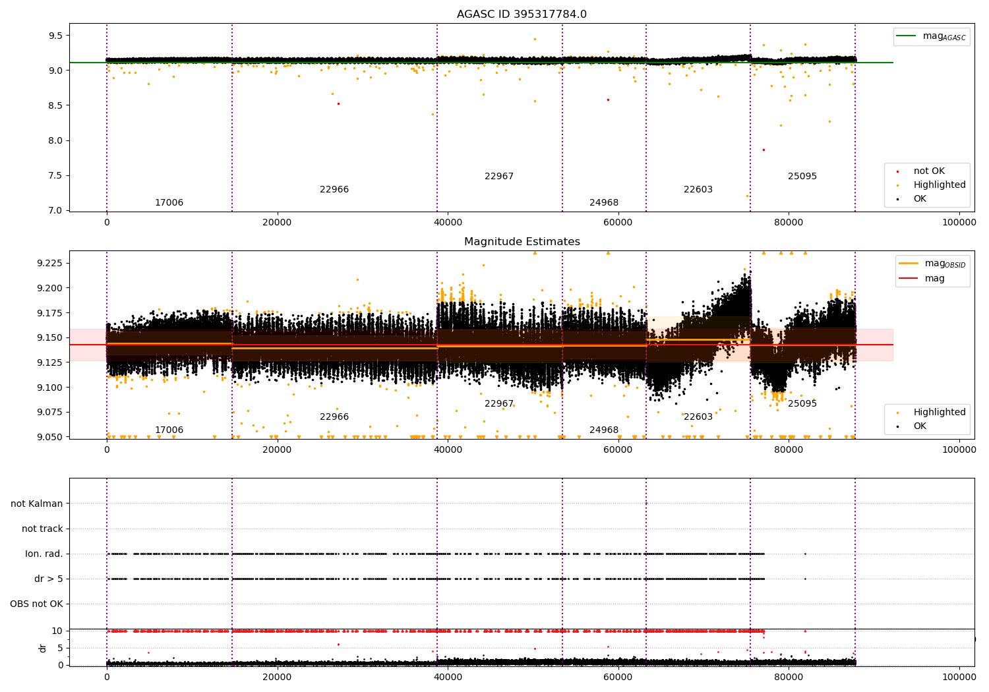Click the 'Magnitude Estimates' subplot title

point(522,242)
